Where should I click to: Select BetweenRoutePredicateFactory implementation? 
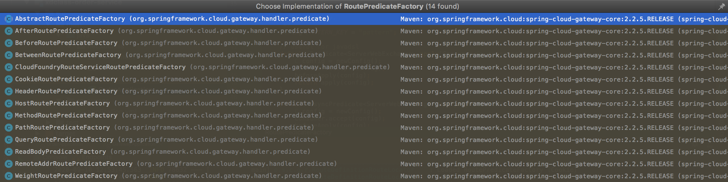[68, 55]
